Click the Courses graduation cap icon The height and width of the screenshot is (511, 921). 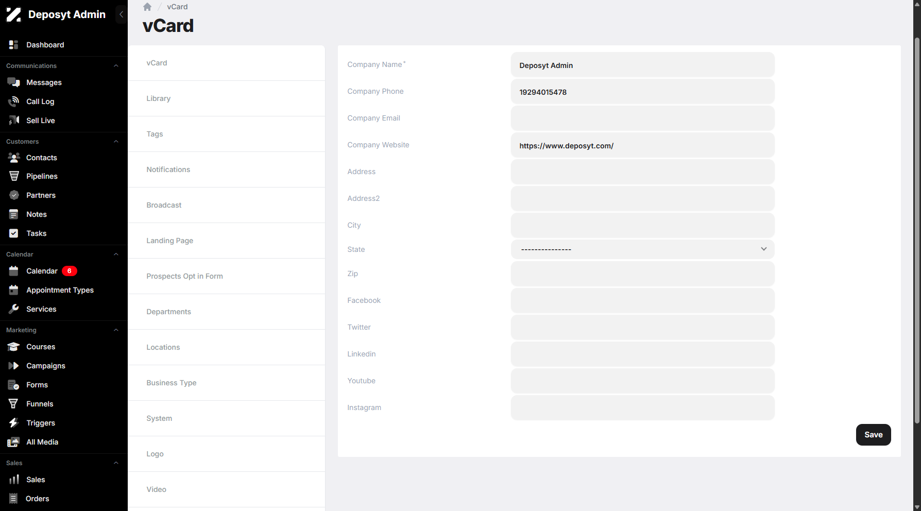pos(14,347)
